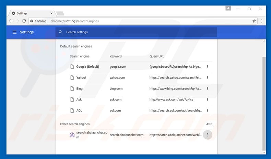Click the Google page icon
Screen dimensions: 271x159
(x=72, y=66)
